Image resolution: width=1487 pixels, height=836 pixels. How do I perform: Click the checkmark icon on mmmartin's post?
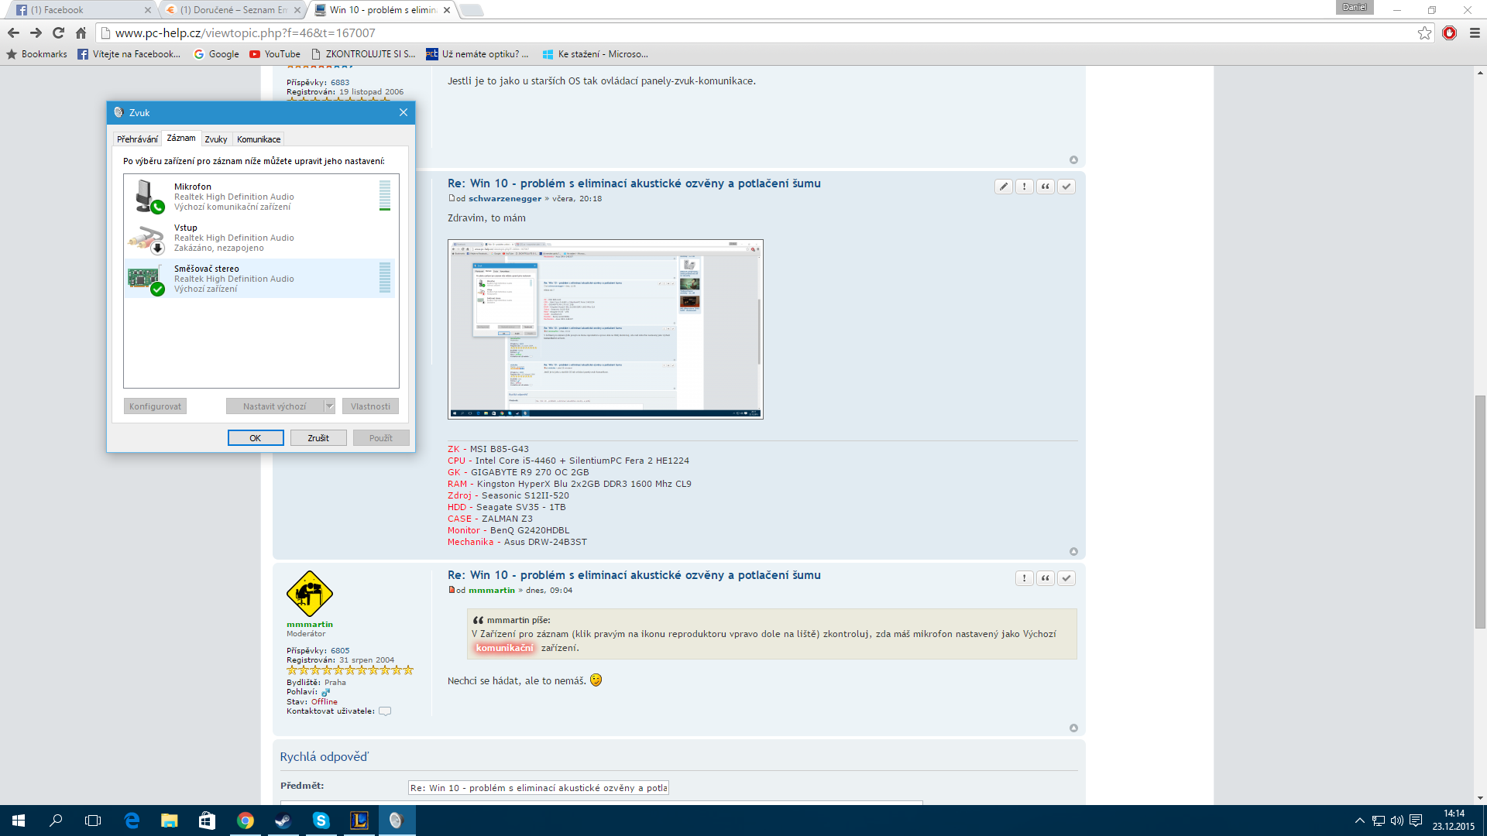[1066, 578]
